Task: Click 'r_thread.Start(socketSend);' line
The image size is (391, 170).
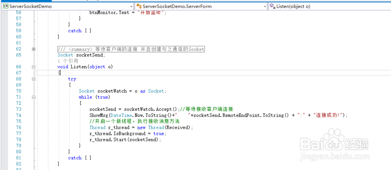Action: point(126,140)
